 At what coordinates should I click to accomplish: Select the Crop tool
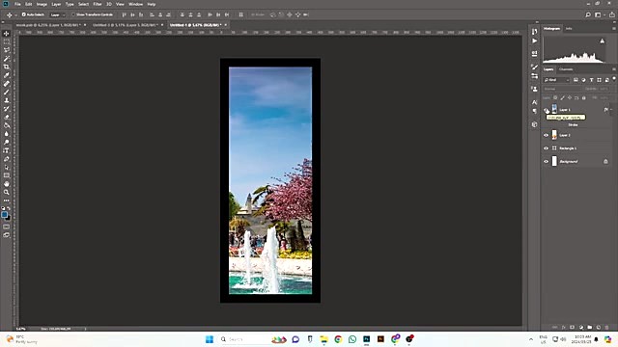tap(7, 67)
